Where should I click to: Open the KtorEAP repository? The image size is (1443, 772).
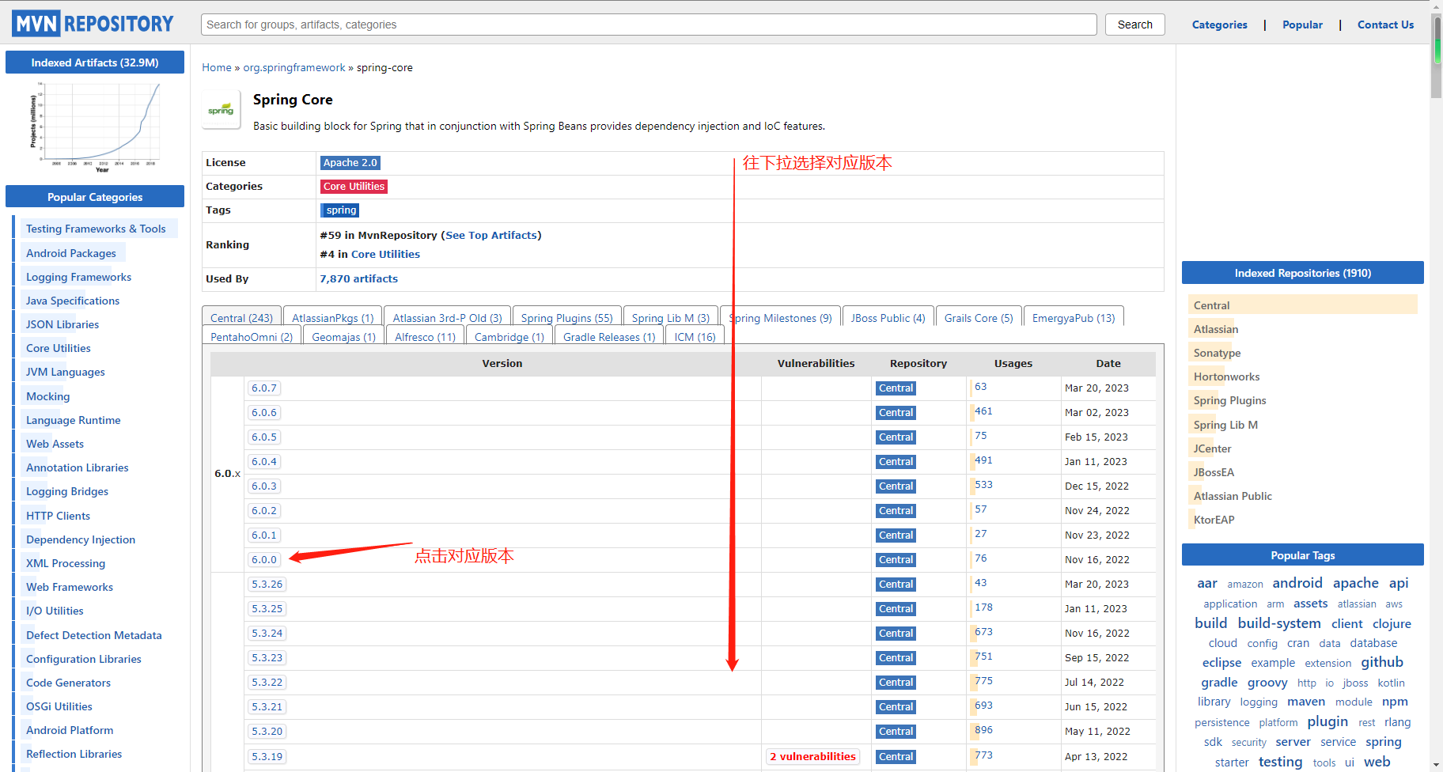(1214, 520)
